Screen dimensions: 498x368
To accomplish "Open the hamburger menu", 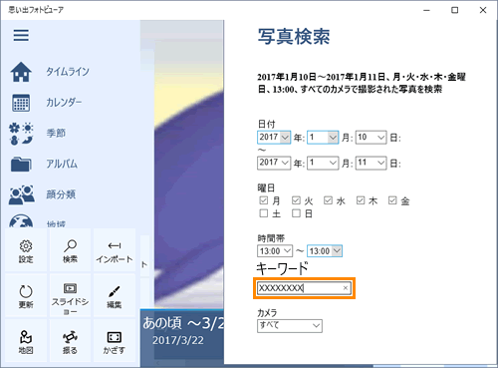I will click(21, 35).
